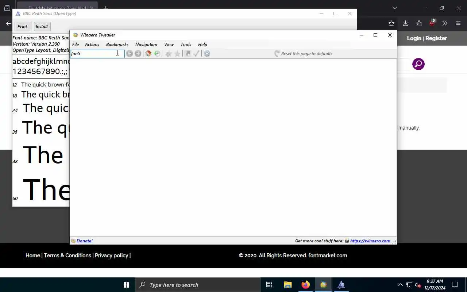Click the back arrow in Winaero Tweaker toolbar

click(x=129, y=54)
